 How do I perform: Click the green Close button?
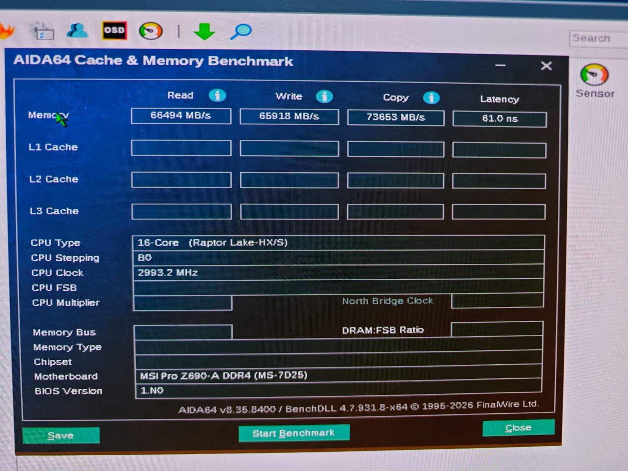coord(518,428)
